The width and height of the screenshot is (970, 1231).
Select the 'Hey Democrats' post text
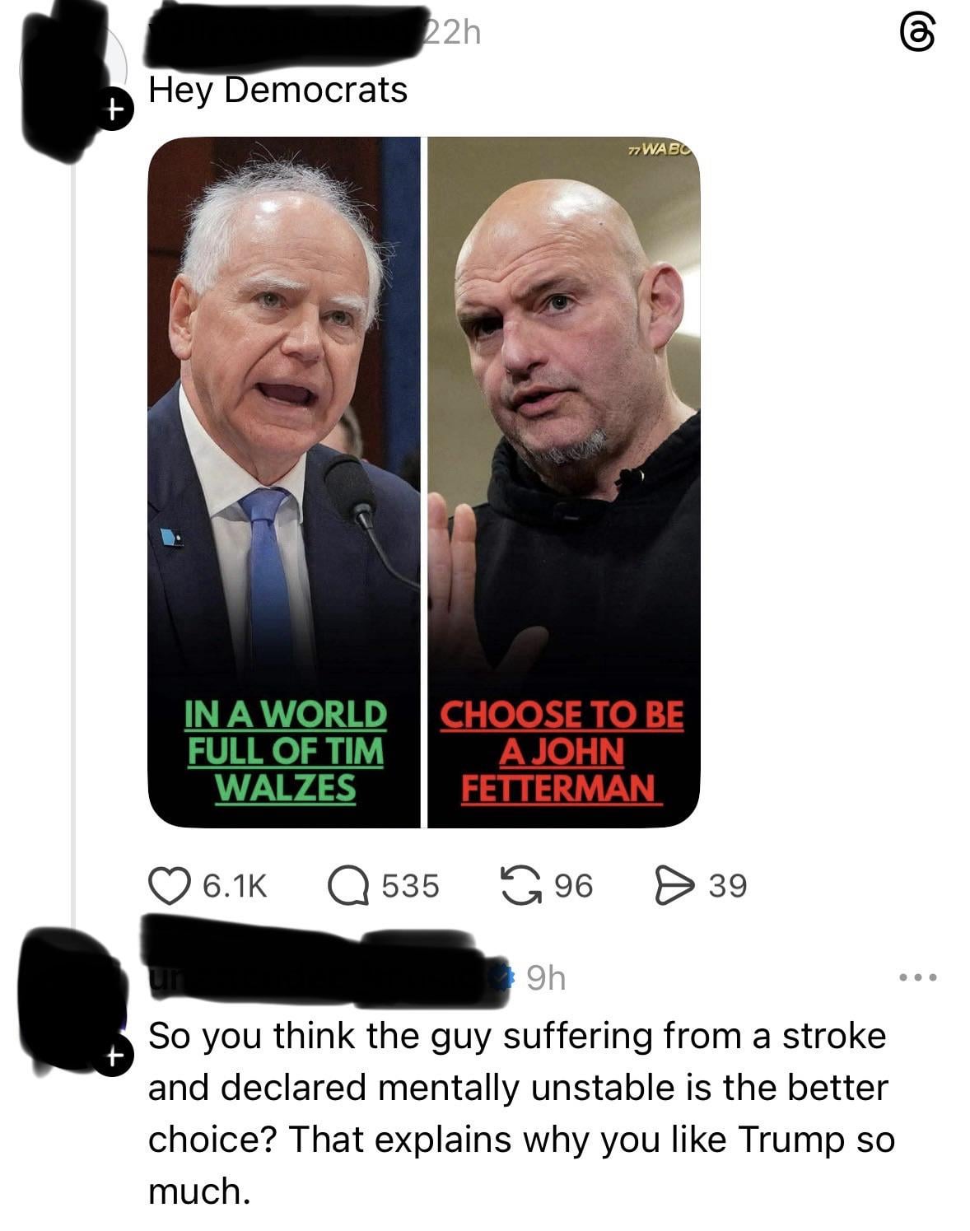pos(278,90)
